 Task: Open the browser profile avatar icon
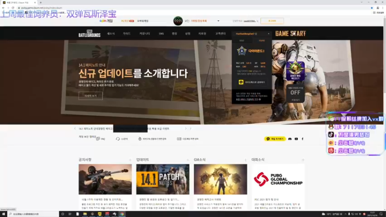coord(378,8)
